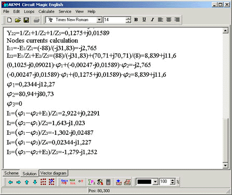
Task: Click the blue arrow import icon
Action: pos(119,182)
